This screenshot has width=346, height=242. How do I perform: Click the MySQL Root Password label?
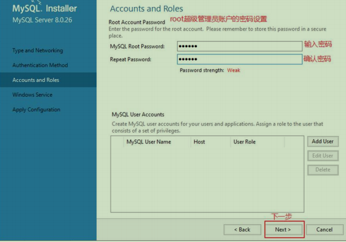click(x=137, y=47)
